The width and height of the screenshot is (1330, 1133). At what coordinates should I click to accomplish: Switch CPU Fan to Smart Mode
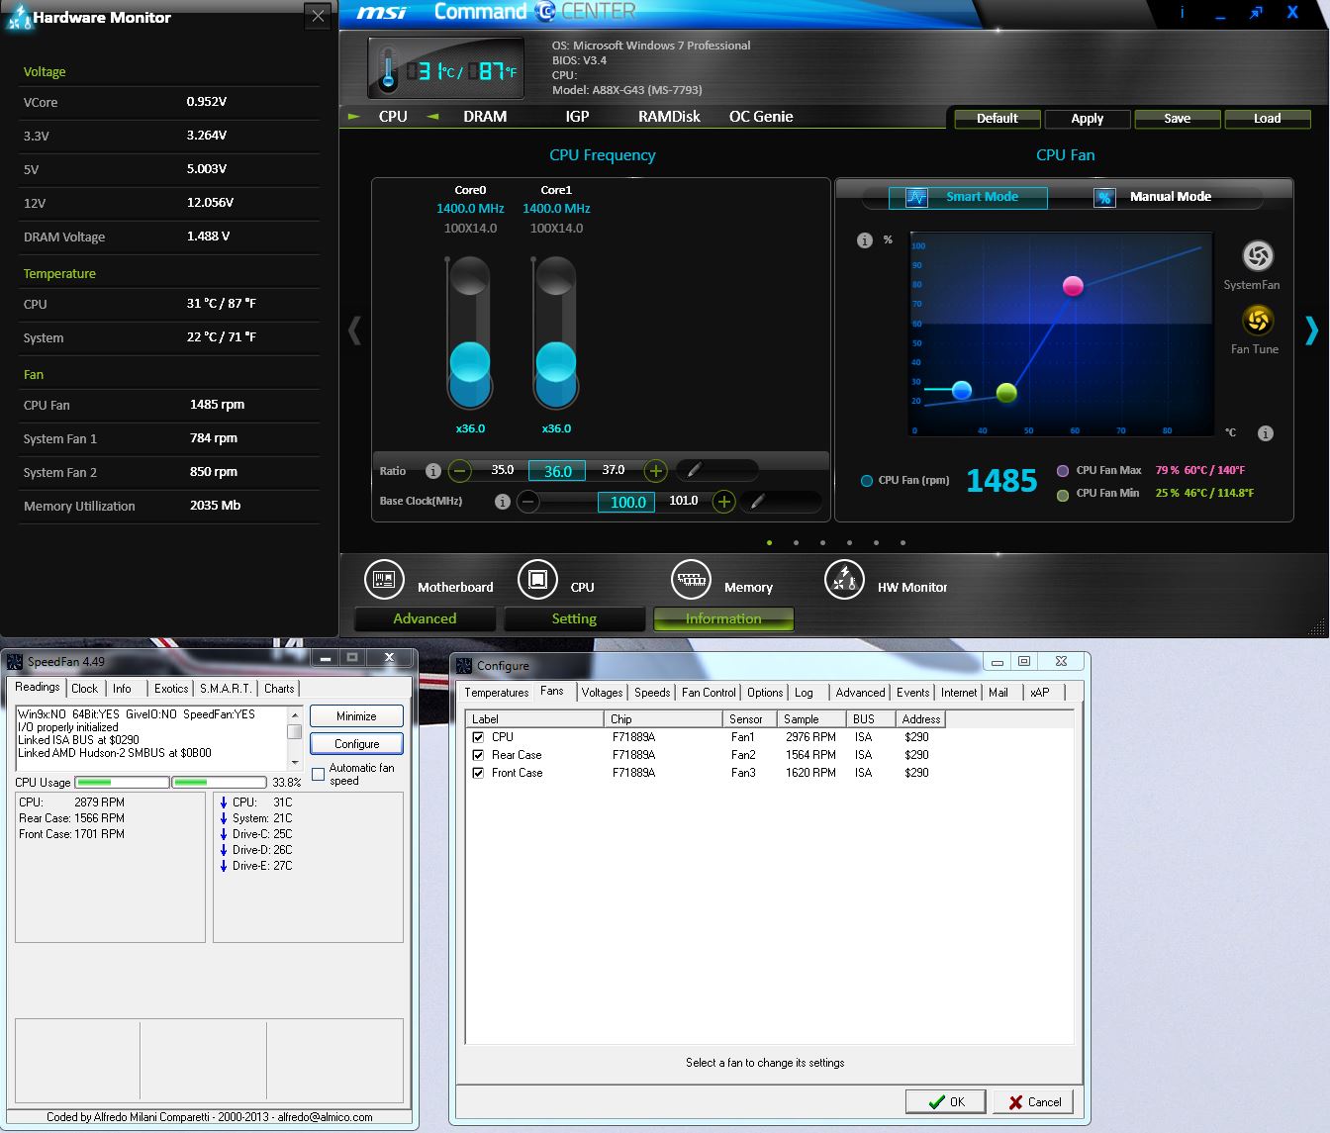[x=968, y=197]
